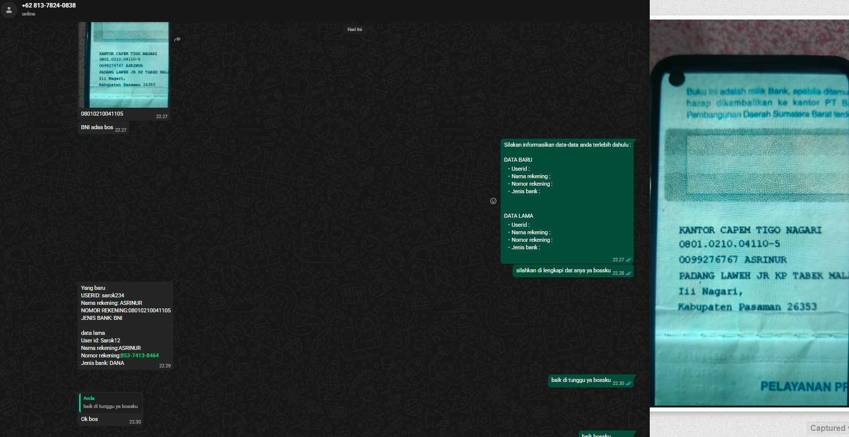The width and height of the screenshot is (849, 437).
Task: Select the message 'silahkan di lengkapi dat anya ya bossku'
Action: click(563, 270)
